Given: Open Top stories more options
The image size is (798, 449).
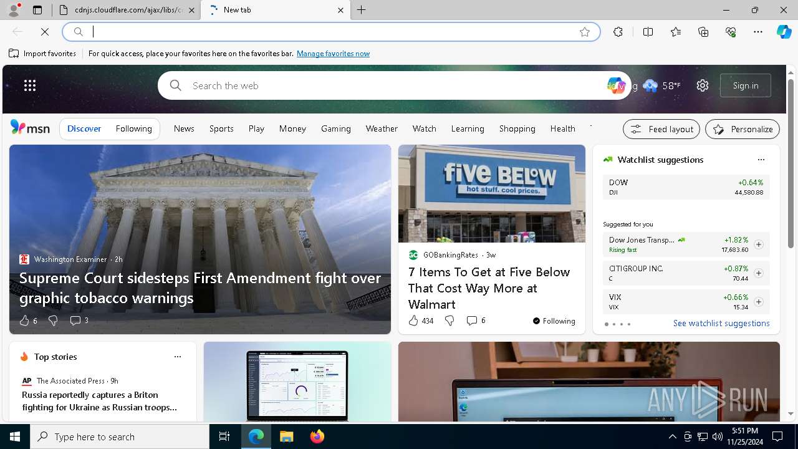Looking at the screenshot, I should click(178, 357).
